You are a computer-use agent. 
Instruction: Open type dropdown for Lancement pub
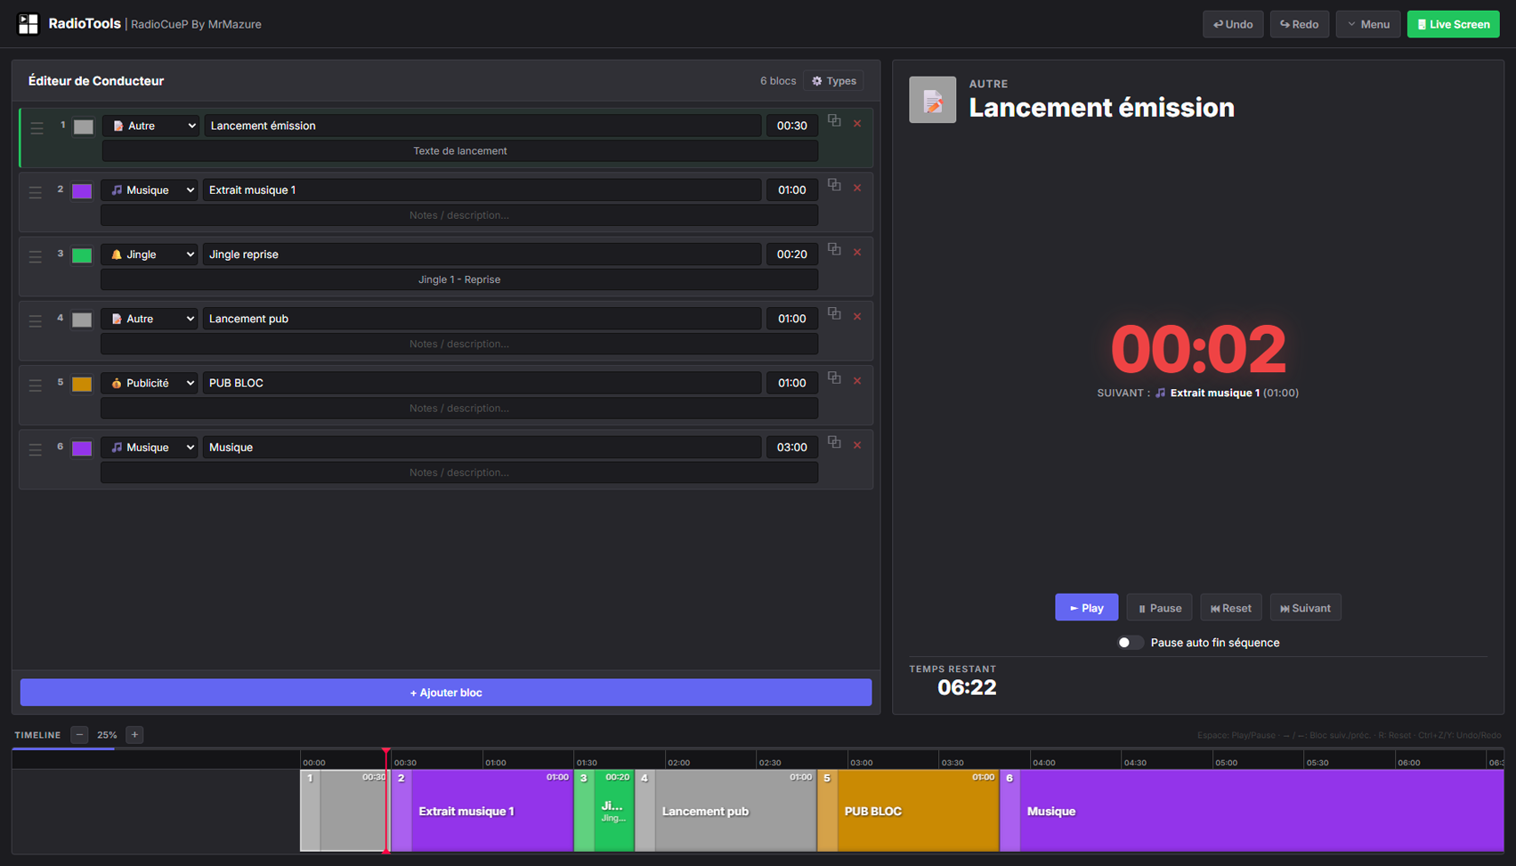(x=150, y=319)
